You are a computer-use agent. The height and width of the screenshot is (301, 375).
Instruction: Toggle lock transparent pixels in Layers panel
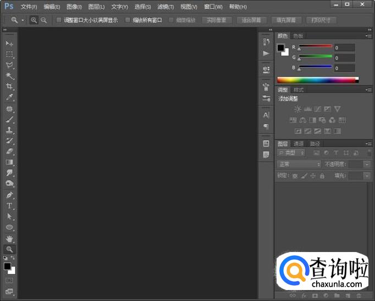pos(295,176)
